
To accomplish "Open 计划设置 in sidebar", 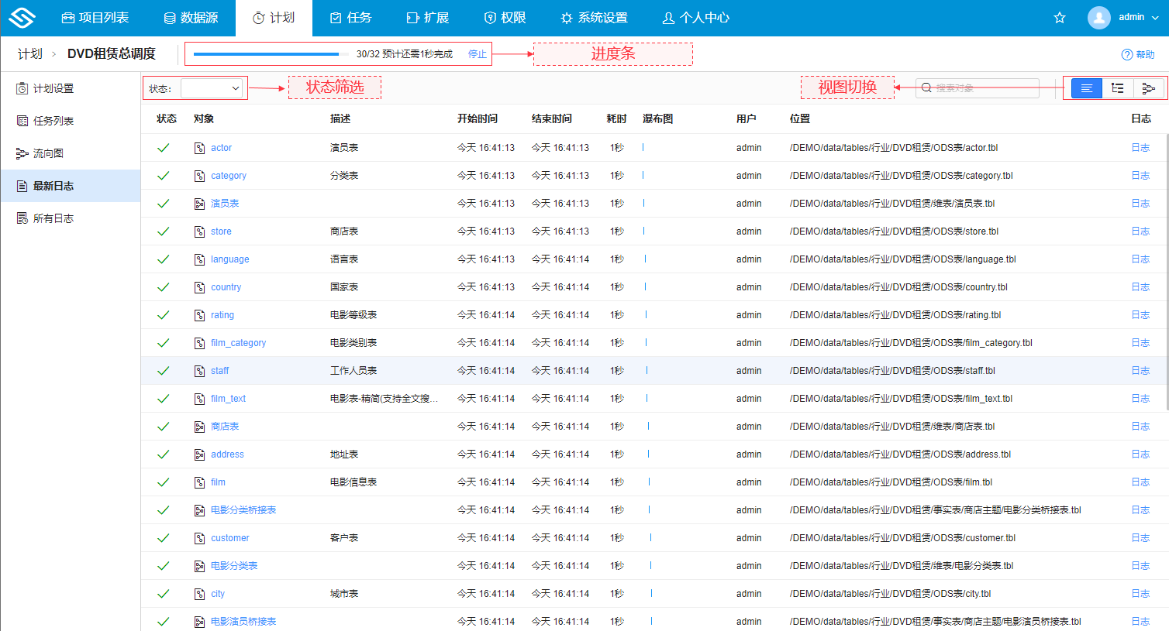I will point(53,88).
